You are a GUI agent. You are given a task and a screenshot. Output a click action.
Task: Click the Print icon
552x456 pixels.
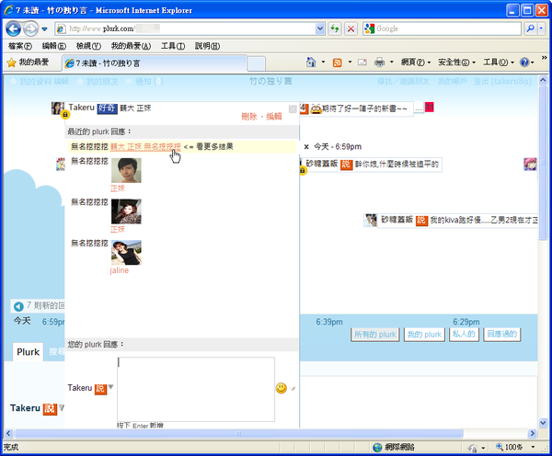(x=379, y=63)
